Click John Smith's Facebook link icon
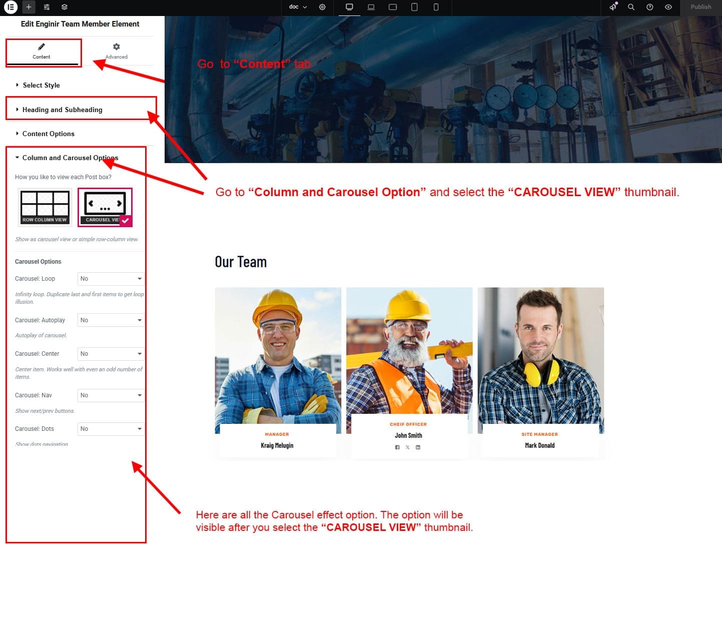Viewport: 722px width, 625px height. click(x=397, y=447)
